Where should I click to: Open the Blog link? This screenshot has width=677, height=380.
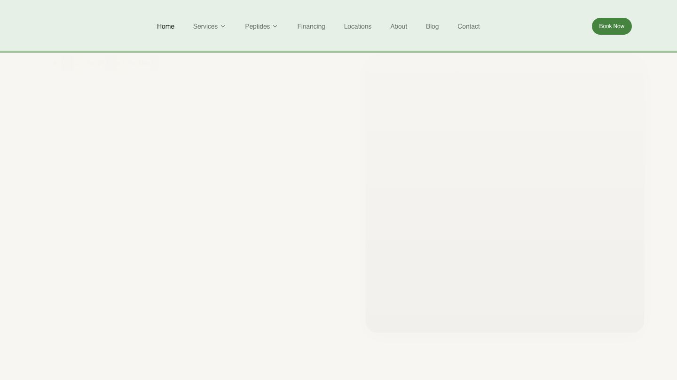[432, 26]
